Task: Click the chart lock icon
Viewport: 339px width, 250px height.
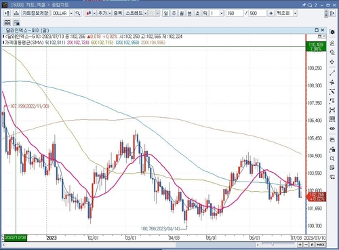Action: [332, 149]
